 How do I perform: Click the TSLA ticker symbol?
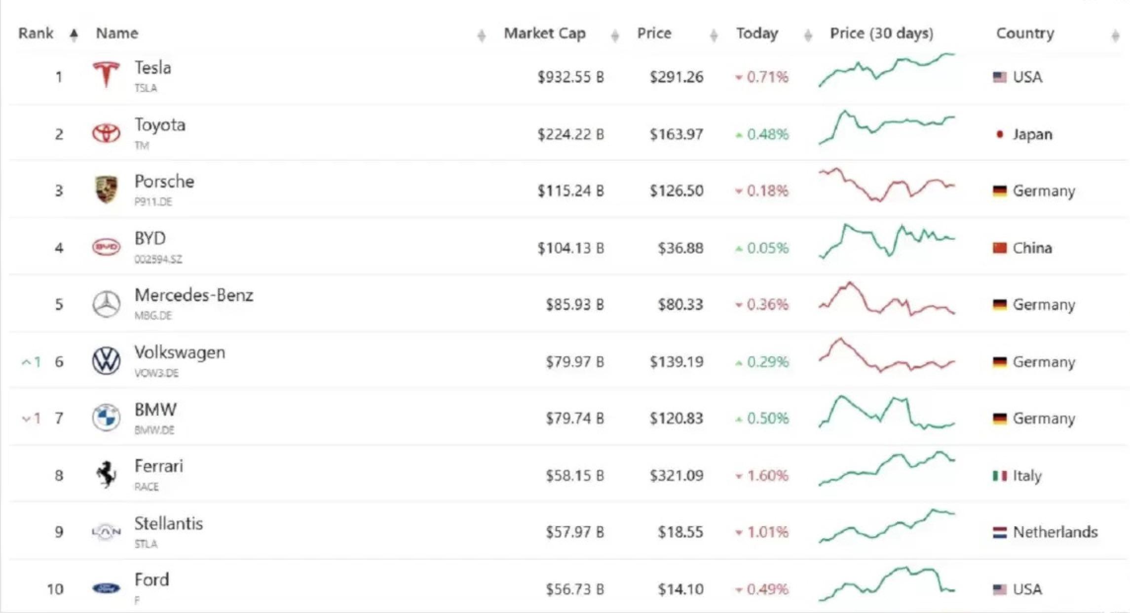point(146,88)
